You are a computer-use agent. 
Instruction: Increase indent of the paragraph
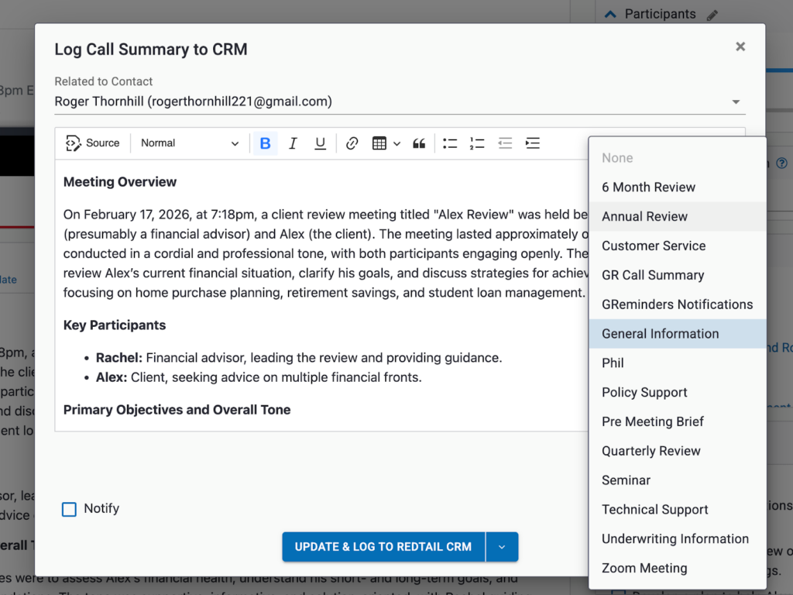[x=532, y=143]
